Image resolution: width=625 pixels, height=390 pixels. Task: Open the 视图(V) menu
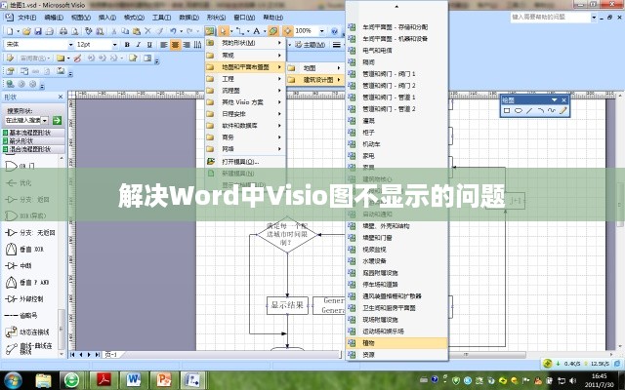pos(80,18)
